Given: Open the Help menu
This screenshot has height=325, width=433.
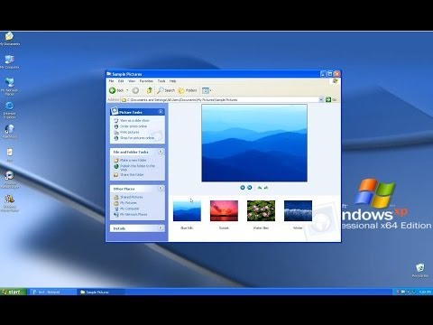Looking at the screenshot, I should coord(172,81).
